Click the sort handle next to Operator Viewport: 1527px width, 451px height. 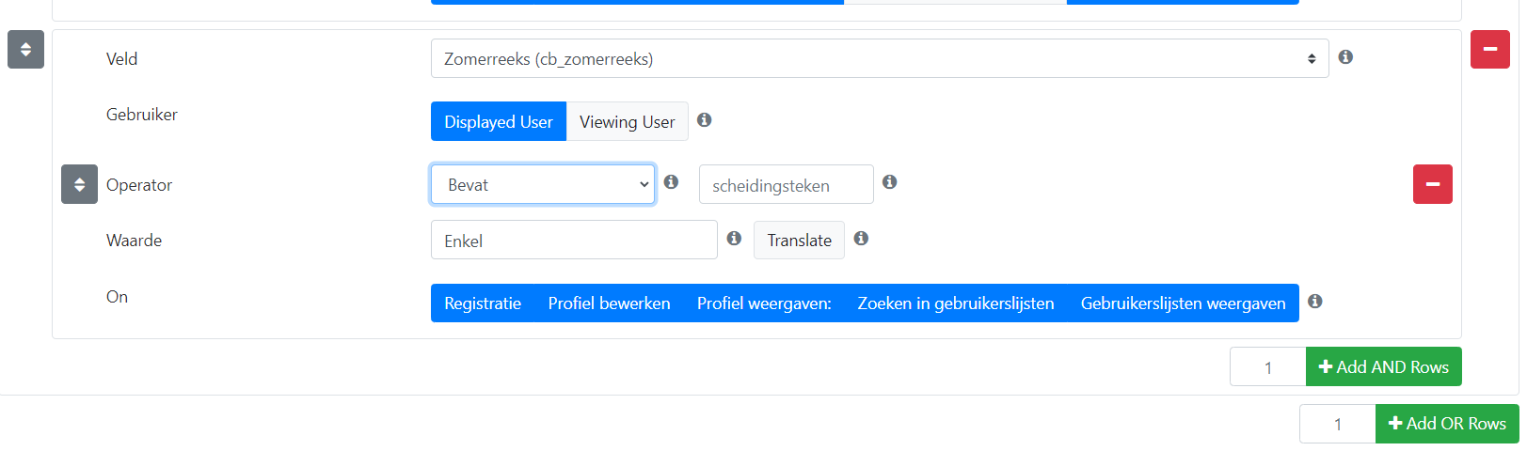[x=79, y=184]
